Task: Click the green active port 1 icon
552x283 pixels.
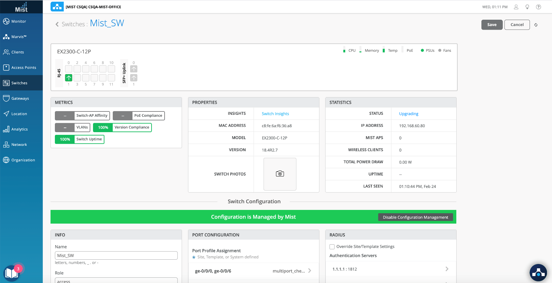Action: pyautogui.click(x=69, y=78)
